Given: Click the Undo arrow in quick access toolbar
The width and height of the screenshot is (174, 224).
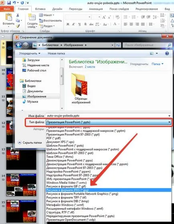Looking at the screenshot, I should point(14,2).
